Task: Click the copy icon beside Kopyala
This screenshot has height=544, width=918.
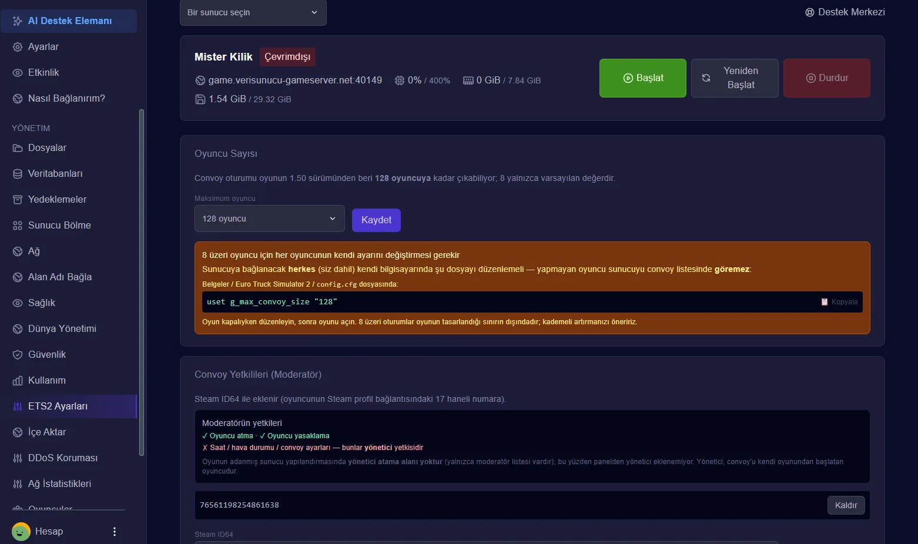Action: 825,302
